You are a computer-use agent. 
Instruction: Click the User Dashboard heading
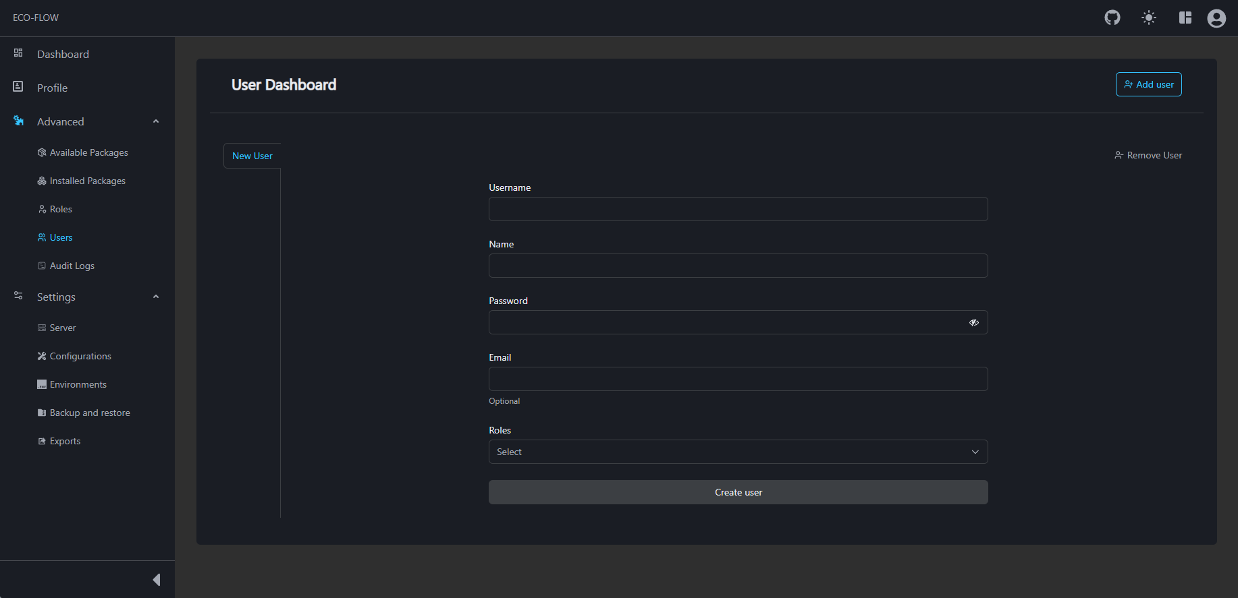[x=284, y=85]
